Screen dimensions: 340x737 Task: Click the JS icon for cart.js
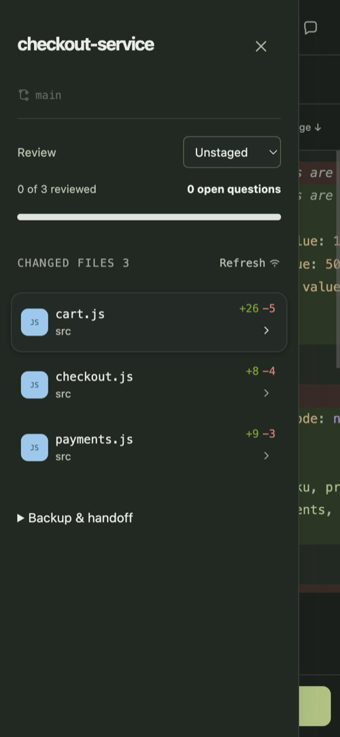pyautogui.click(x=34, y=322)
